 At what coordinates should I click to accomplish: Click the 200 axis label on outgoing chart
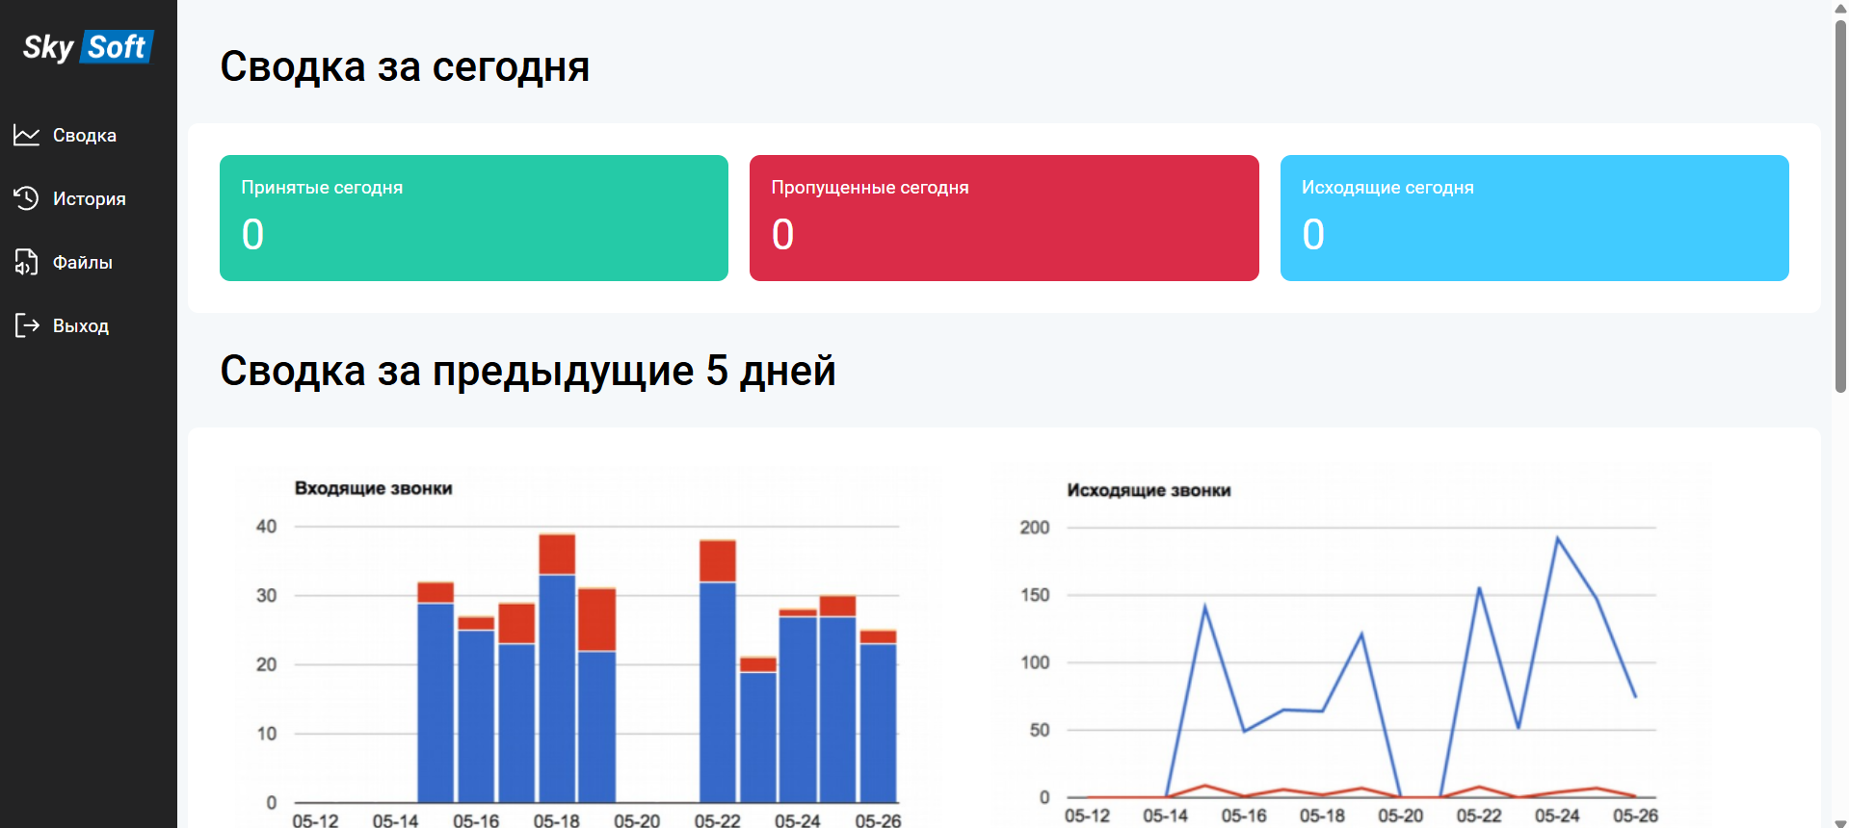point(1034,528)
